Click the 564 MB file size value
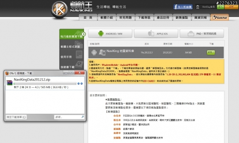Viewport: 239px width, 143px height. point(188,52)
